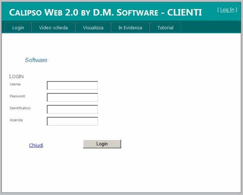
Task: Open the Tutorial menu tab
Action: pyautogui.click(x=165, y=27)
